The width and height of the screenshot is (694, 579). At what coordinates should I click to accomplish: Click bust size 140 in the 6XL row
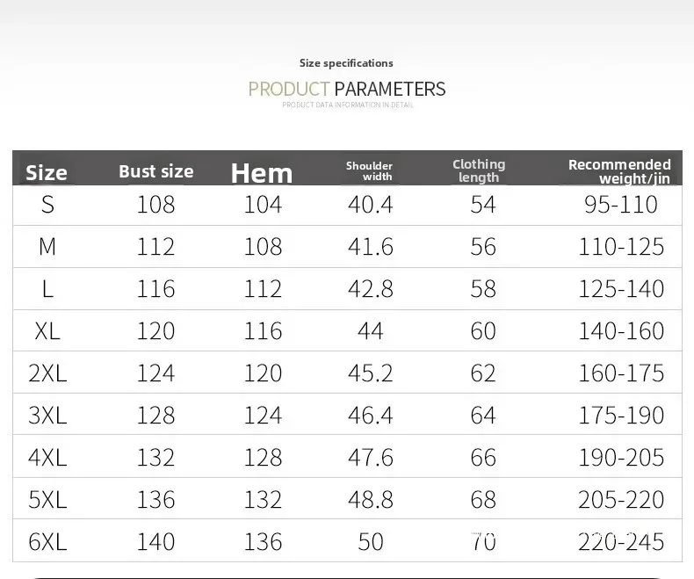tap(155, 542)
